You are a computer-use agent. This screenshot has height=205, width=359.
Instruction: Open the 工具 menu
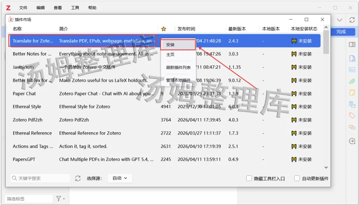click(75, 8)
